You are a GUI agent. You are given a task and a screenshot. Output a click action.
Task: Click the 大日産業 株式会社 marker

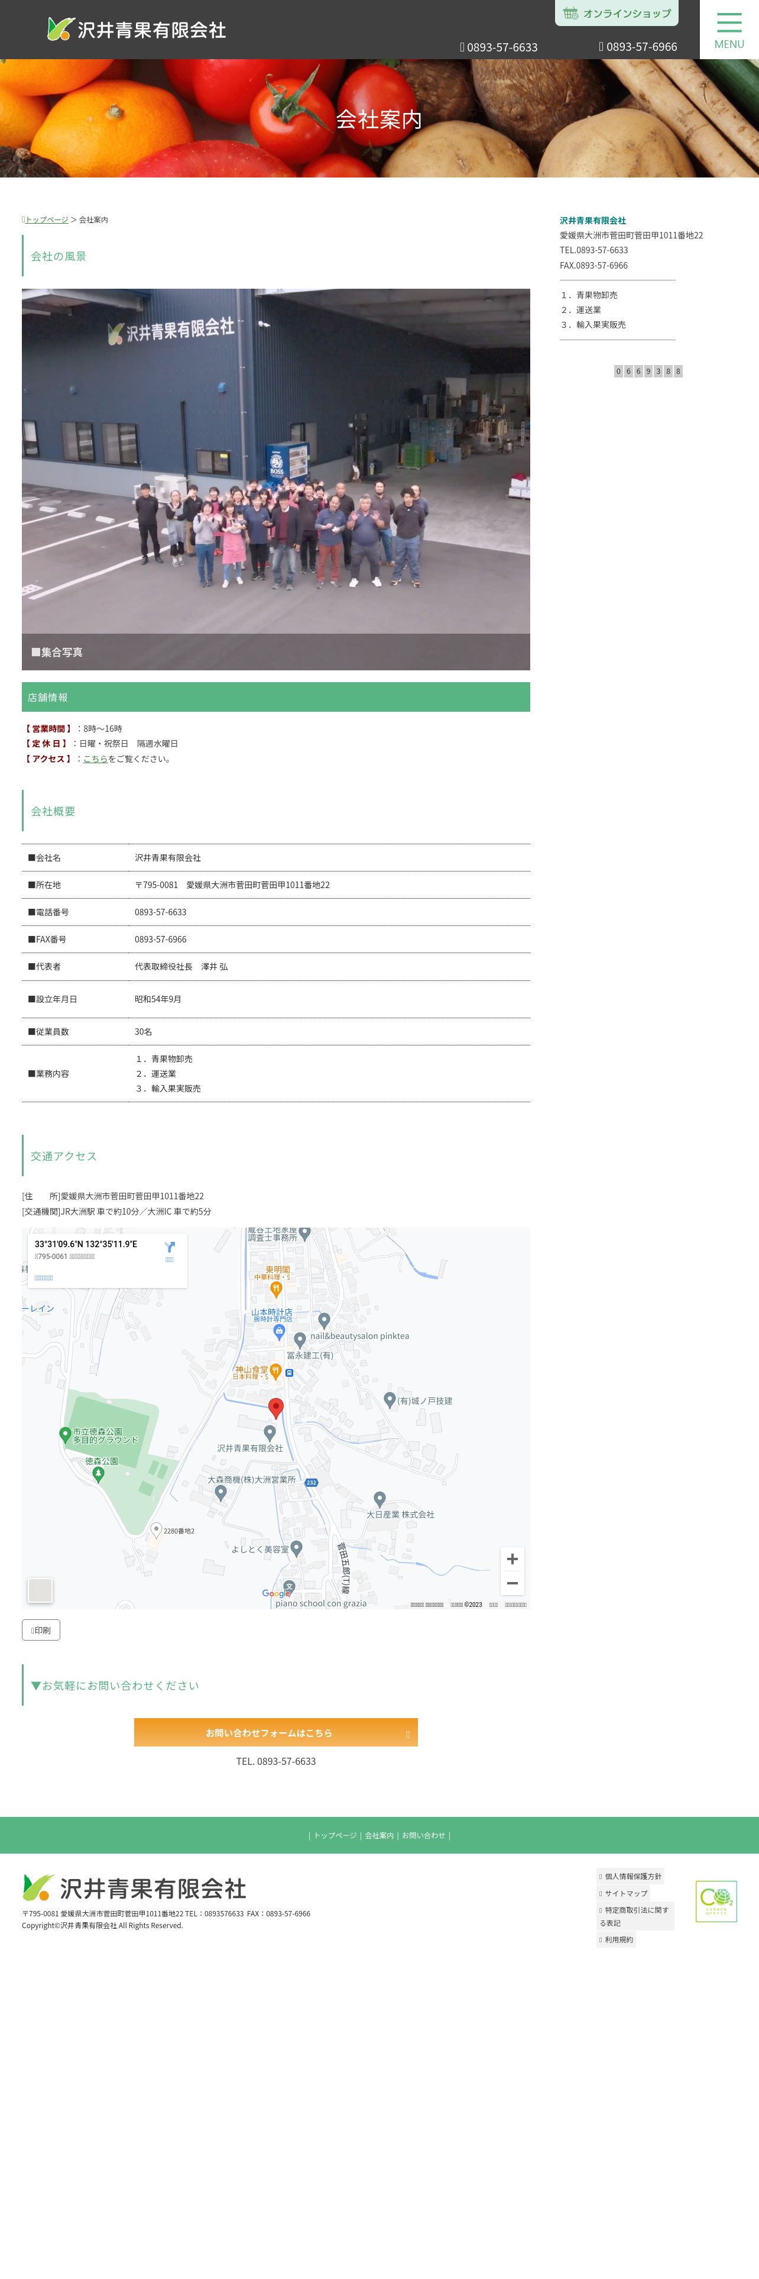(379, 1499)
